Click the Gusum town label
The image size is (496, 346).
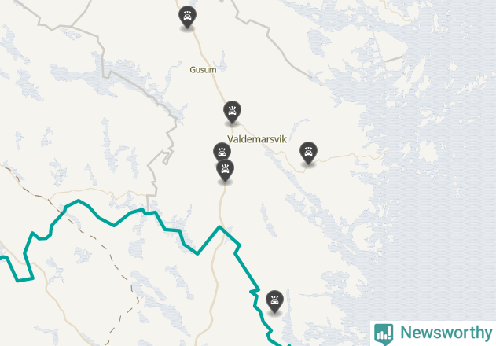point(203,70)
